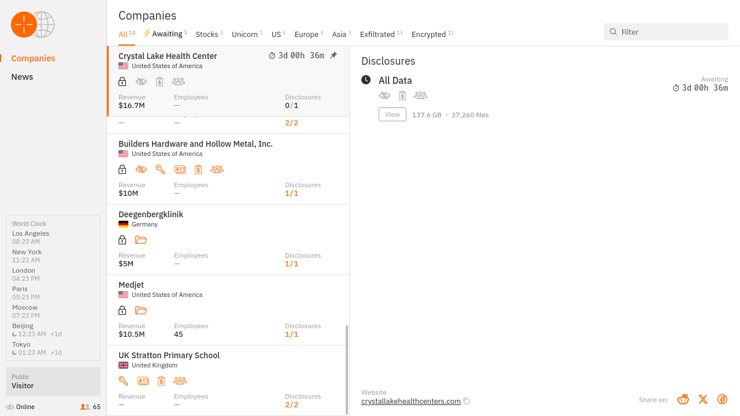Click the Online status indicator
Viewport: 740px width, 416px height.
20,407
